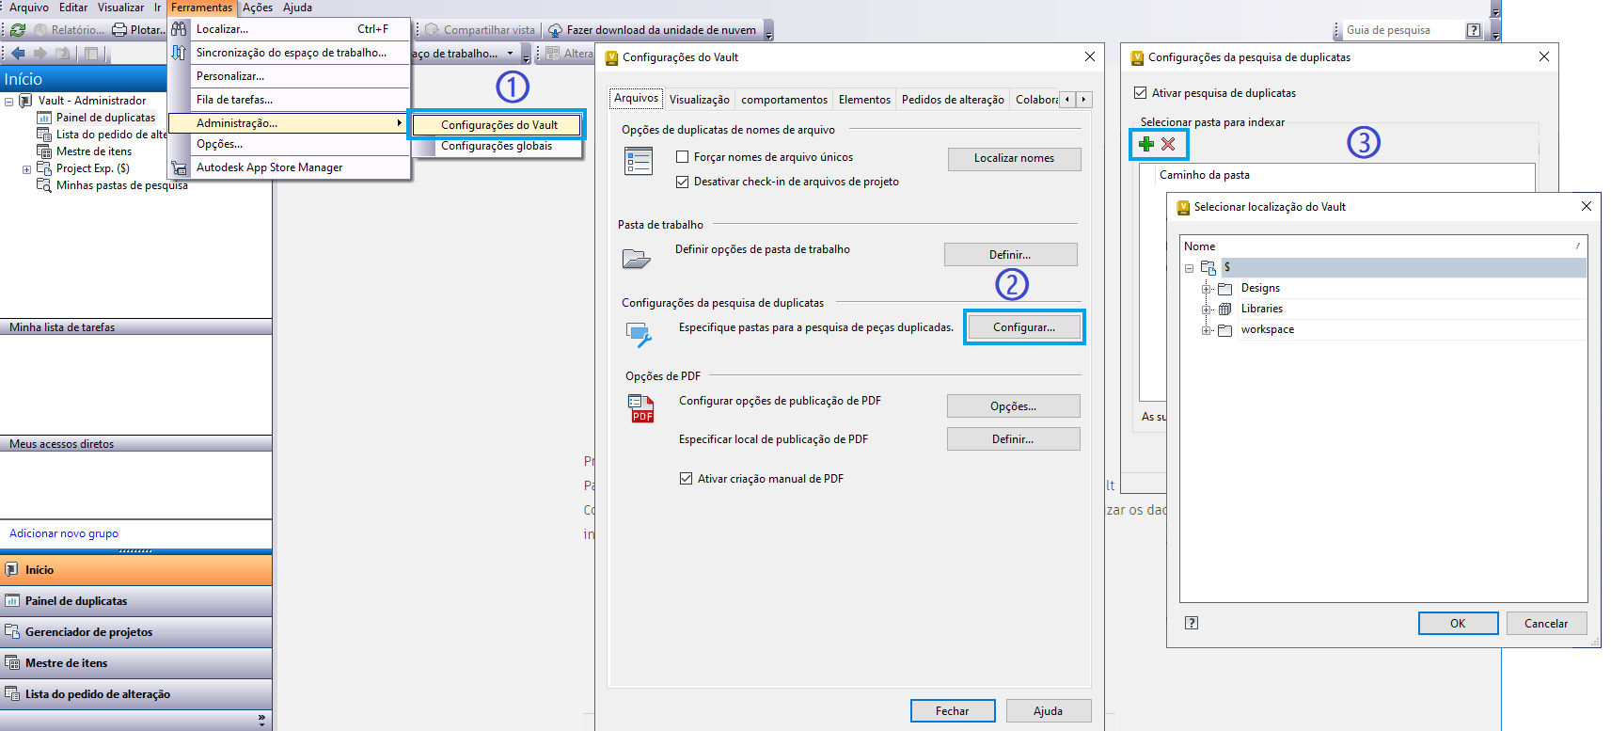This screenshot has height=731, width=1611.
Task: Click the workspace folder icon
Action: coord(1225,330)
